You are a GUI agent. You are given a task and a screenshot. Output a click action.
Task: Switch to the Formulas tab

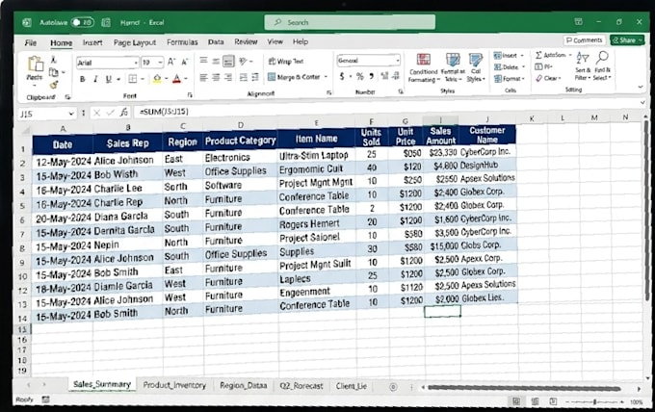[x=182, y=42]
